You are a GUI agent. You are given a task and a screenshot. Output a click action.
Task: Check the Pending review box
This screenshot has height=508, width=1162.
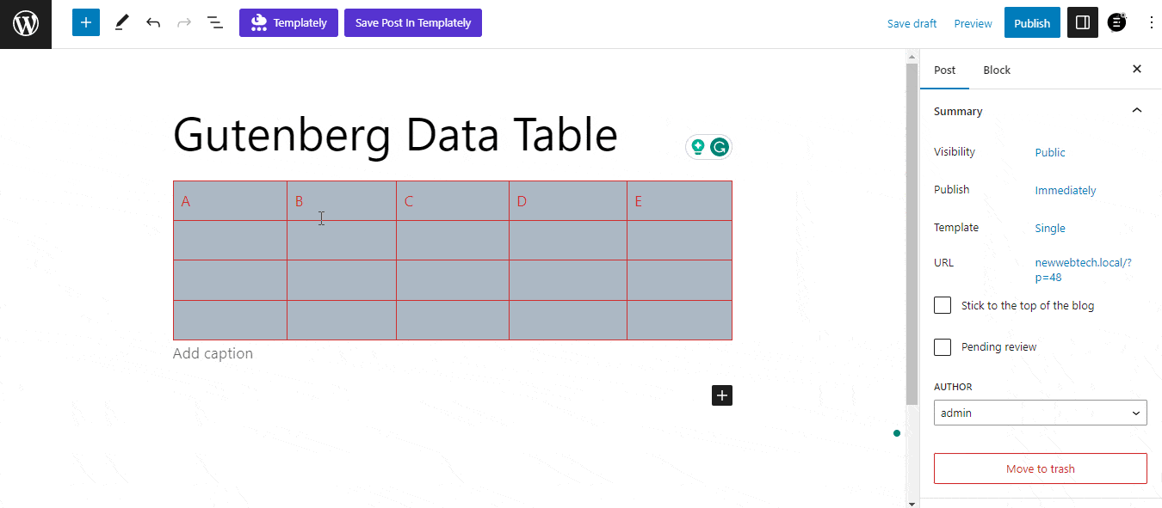click(x=942, y=346)
